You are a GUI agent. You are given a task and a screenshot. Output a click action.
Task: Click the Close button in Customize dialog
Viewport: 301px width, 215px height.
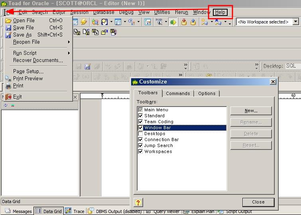tap(258, 202)
